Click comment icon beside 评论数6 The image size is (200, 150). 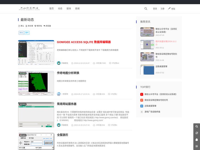[109, 125]
